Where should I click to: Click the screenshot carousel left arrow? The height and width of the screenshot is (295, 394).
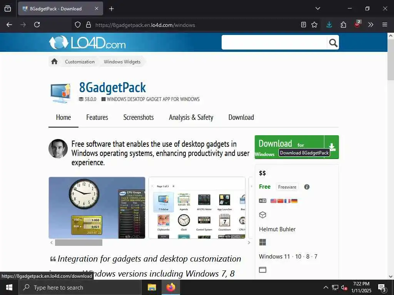[52, 243]
